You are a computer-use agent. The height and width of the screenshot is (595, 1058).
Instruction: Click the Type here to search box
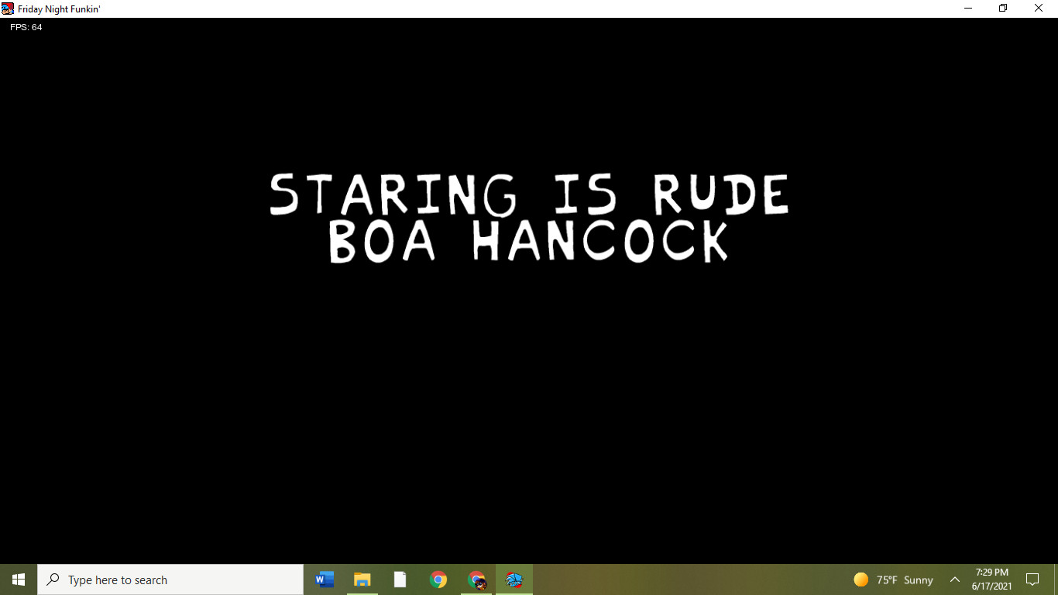[x=170, y=580]
